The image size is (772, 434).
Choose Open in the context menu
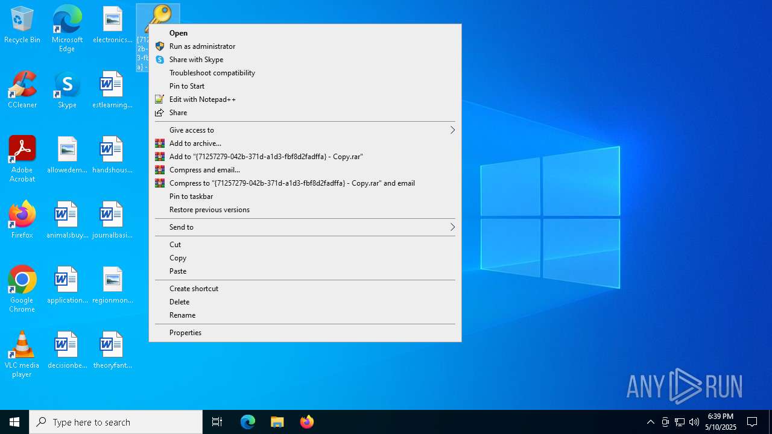[305, 33]
